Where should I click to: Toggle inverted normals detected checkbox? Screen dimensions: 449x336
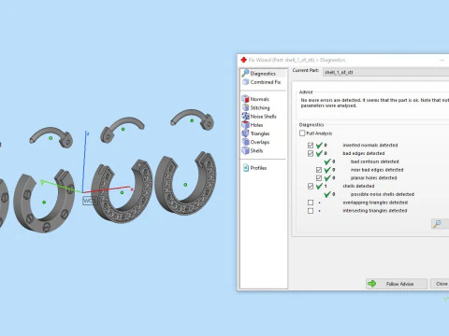pyautogui.click(x=311, y=146)
